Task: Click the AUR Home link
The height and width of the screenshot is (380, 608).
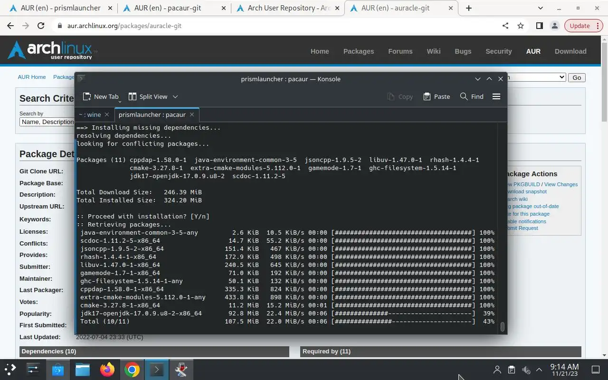Action: pos(32,77)
